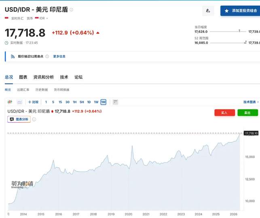
Task: Open info icon beside USD/IDR title
Action: tap(71, 10)
